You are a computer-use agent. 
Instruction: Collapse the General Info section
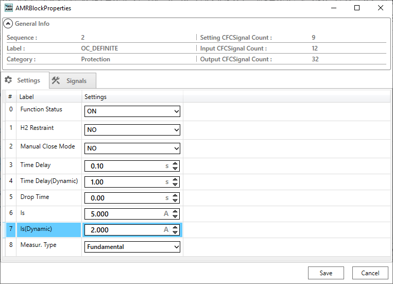tap(8, 24)
